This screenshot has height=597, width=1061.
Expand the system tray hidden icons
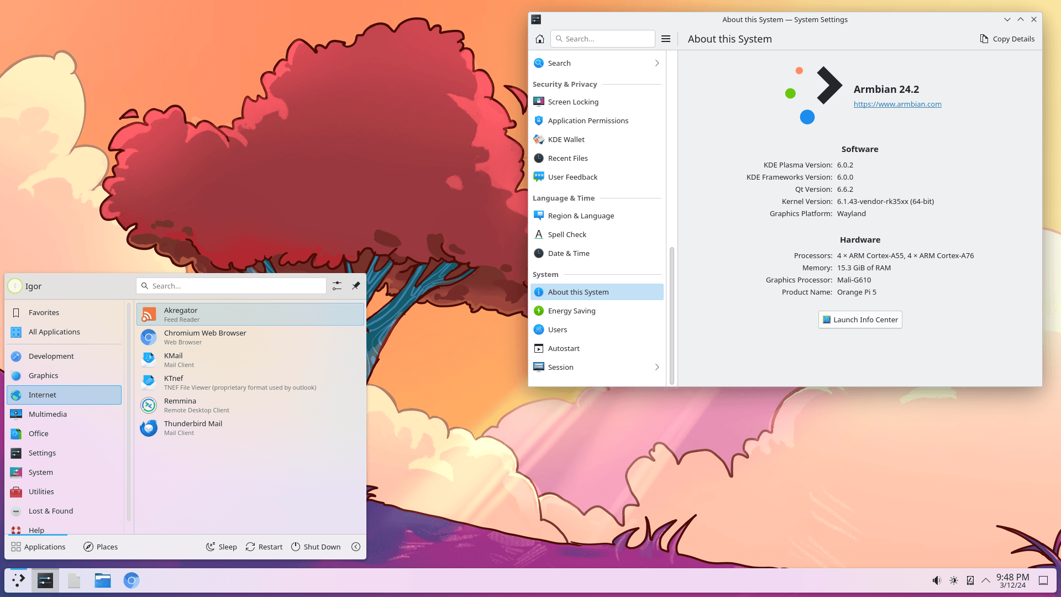986,580
